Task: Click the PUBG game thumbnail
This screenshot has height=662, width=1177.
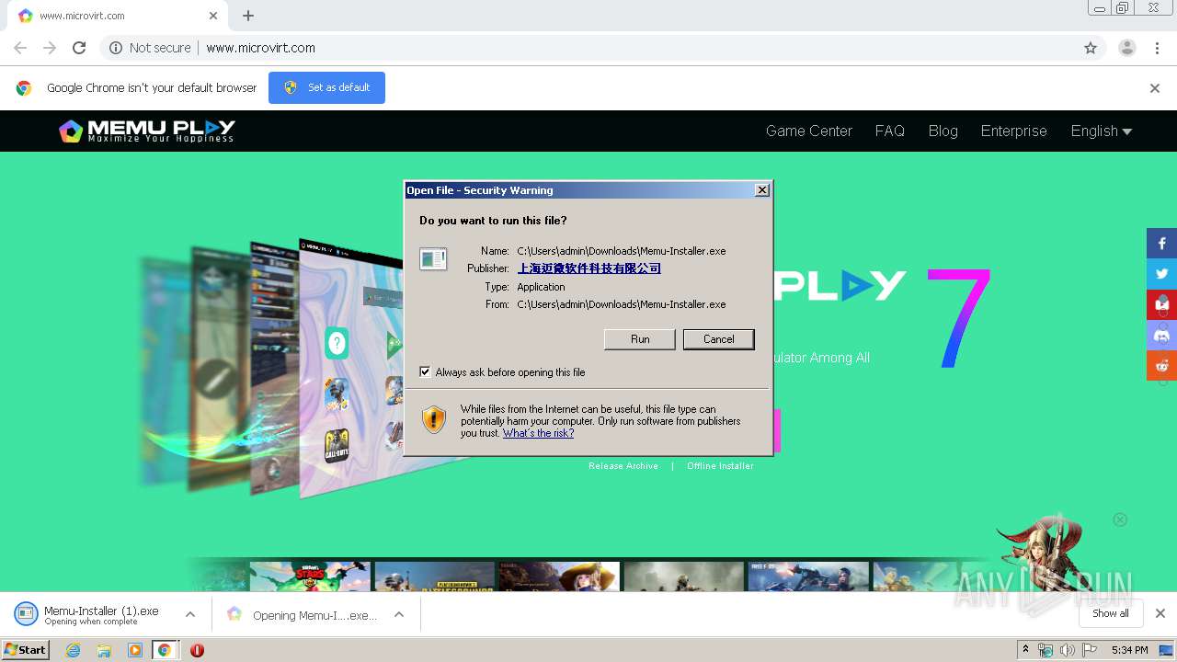Action: 435,576
